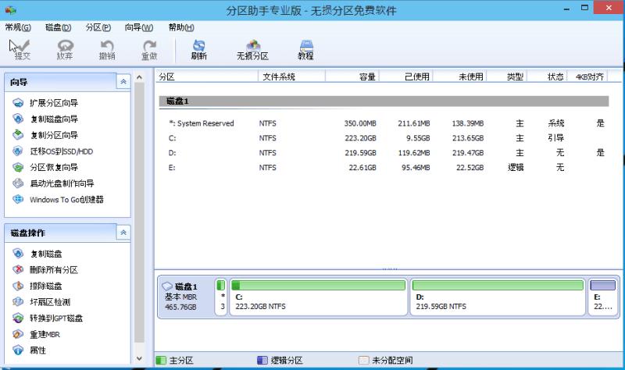Open the 分区(P) menu
Image resolution: width=625 pixels, height=370 pixels.
coord(98,27)
